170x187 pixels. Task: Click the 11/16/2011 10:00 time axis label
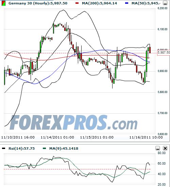pos(146,137)
